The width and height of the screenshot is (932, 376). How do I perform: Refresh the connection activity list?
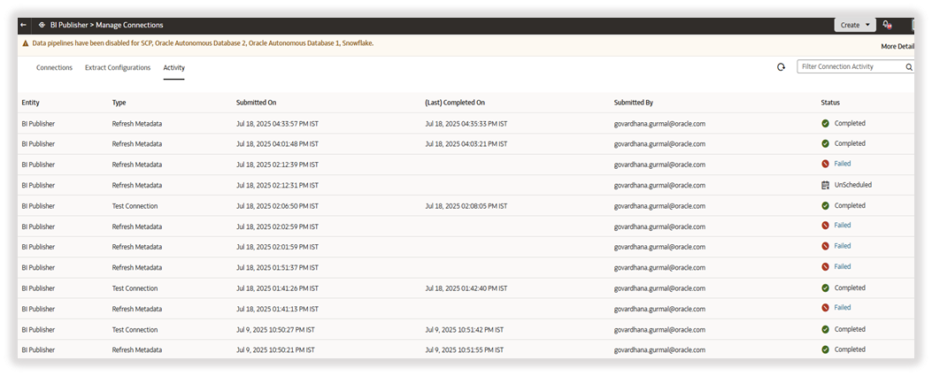781,67
